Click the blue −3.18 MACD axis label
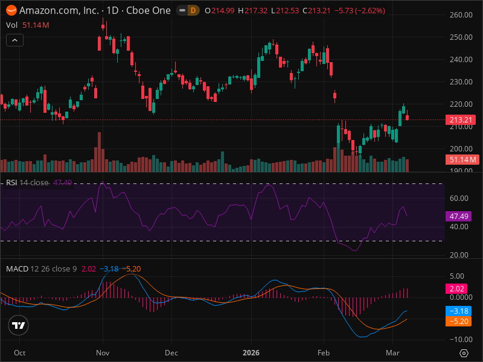Viewport: 483px width, 362px height. 458,311
